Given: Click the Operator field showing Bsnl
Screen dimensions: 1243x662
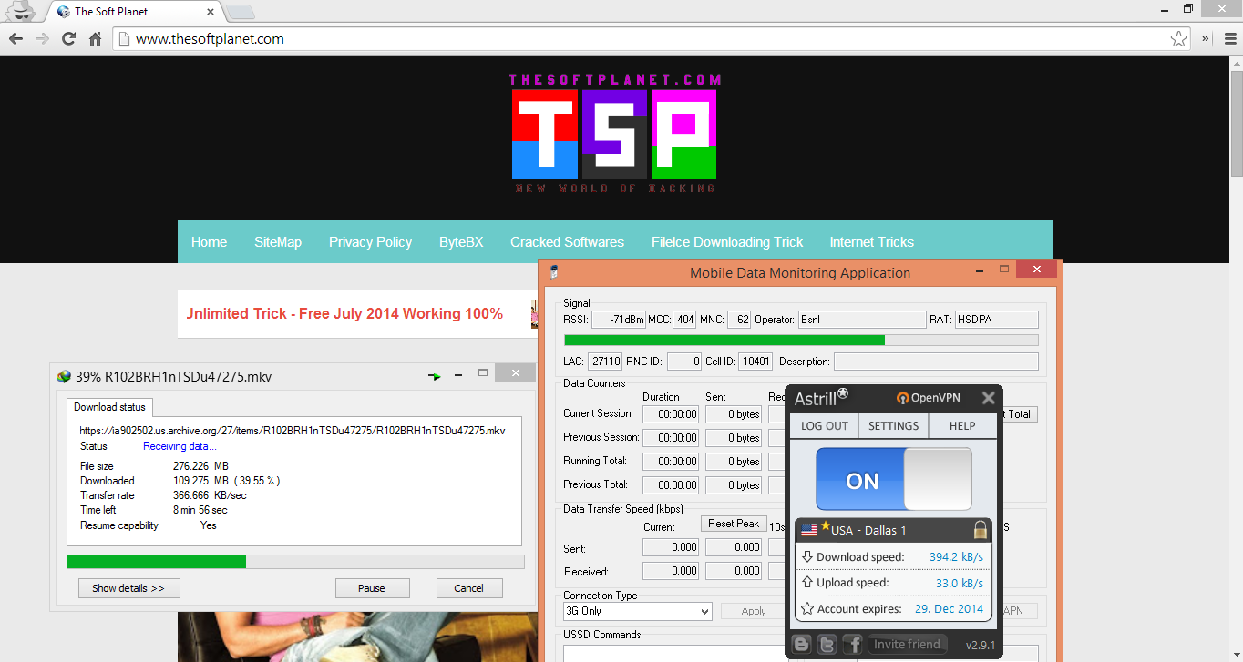Looking at the screenshot, I should [862, 320].
